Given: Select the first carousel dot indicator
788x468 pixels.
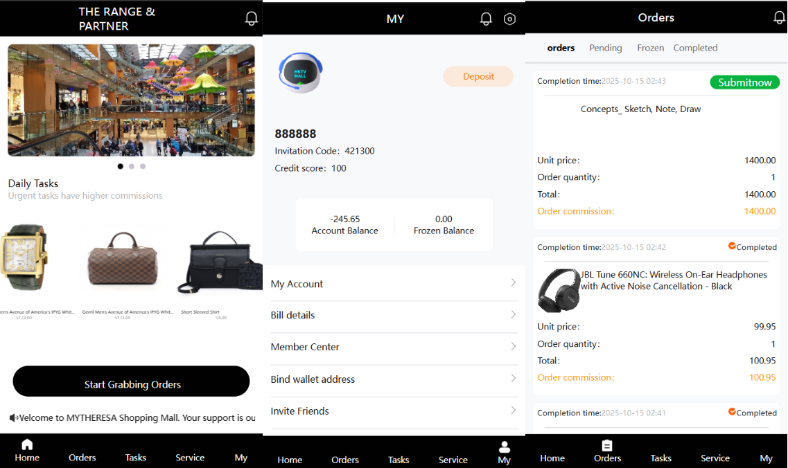Looking at the screenshot, I should (x=120, y=166).
